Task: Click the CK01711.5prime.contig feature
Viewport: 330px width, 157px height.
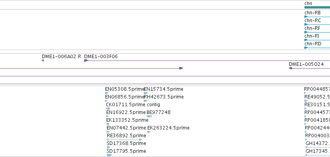Action: (108, 109)
